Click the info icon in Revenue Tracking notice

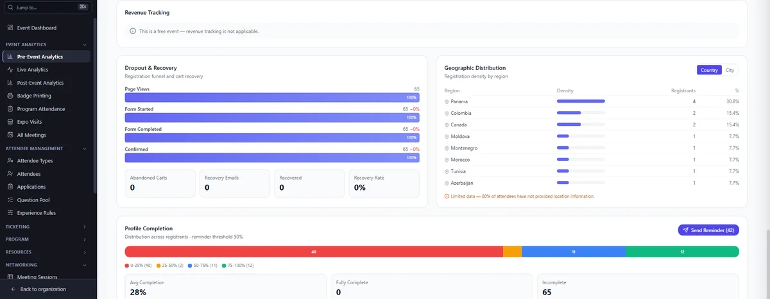pyautogui.click(x=133, y=31)
